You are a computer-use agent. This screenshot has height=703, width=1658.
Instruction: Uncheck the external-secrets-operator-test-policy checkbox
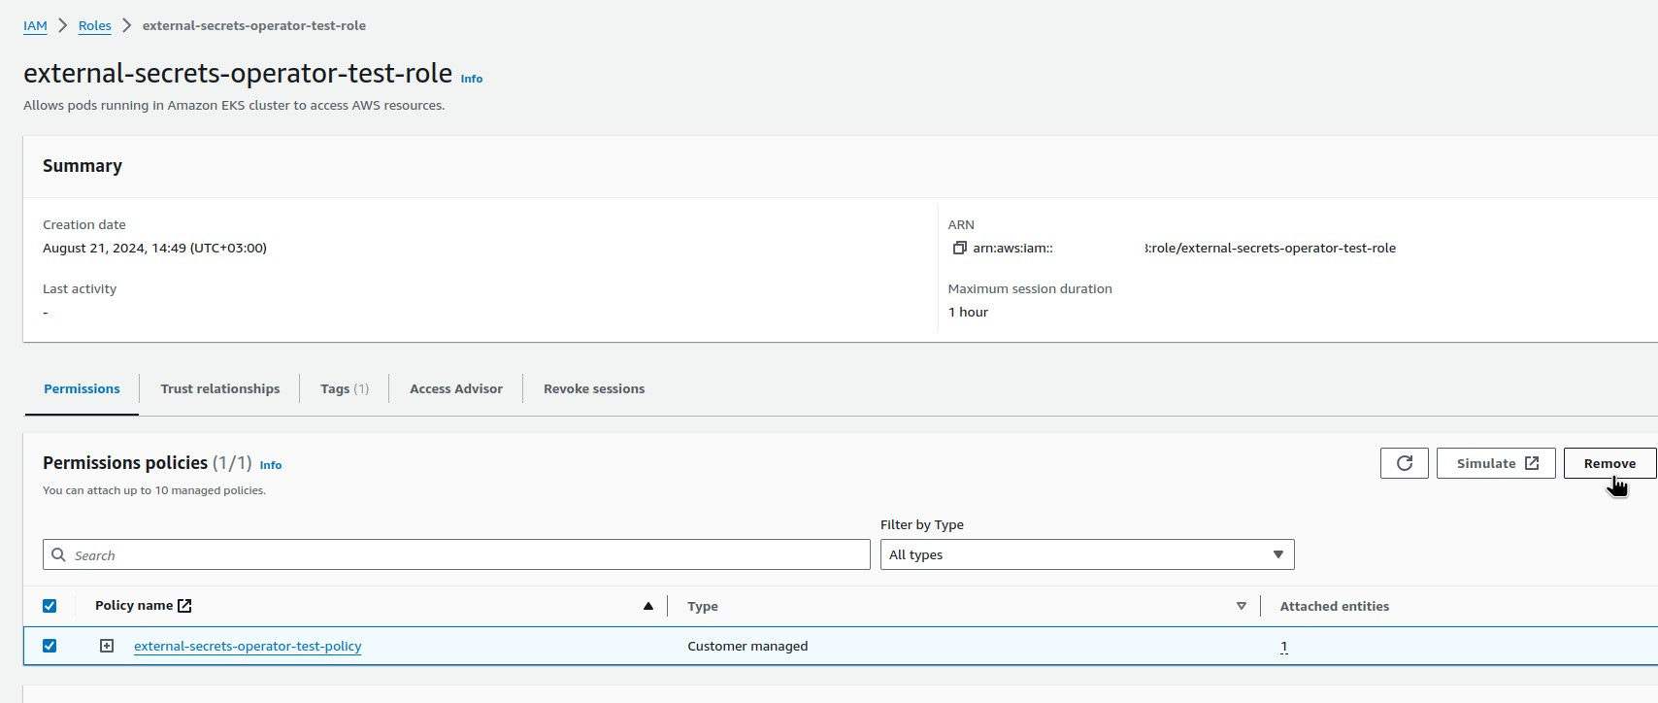point(50,646)
